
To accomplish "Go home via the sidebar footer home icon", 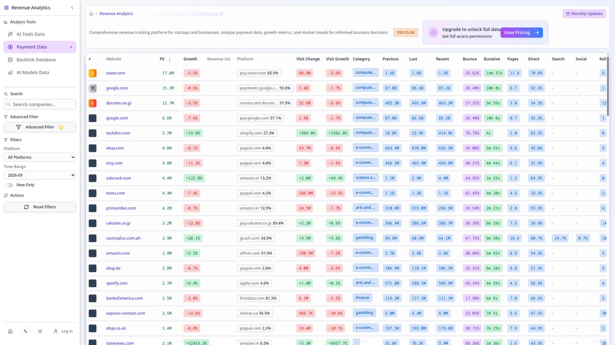I will [x=10, y=331].
